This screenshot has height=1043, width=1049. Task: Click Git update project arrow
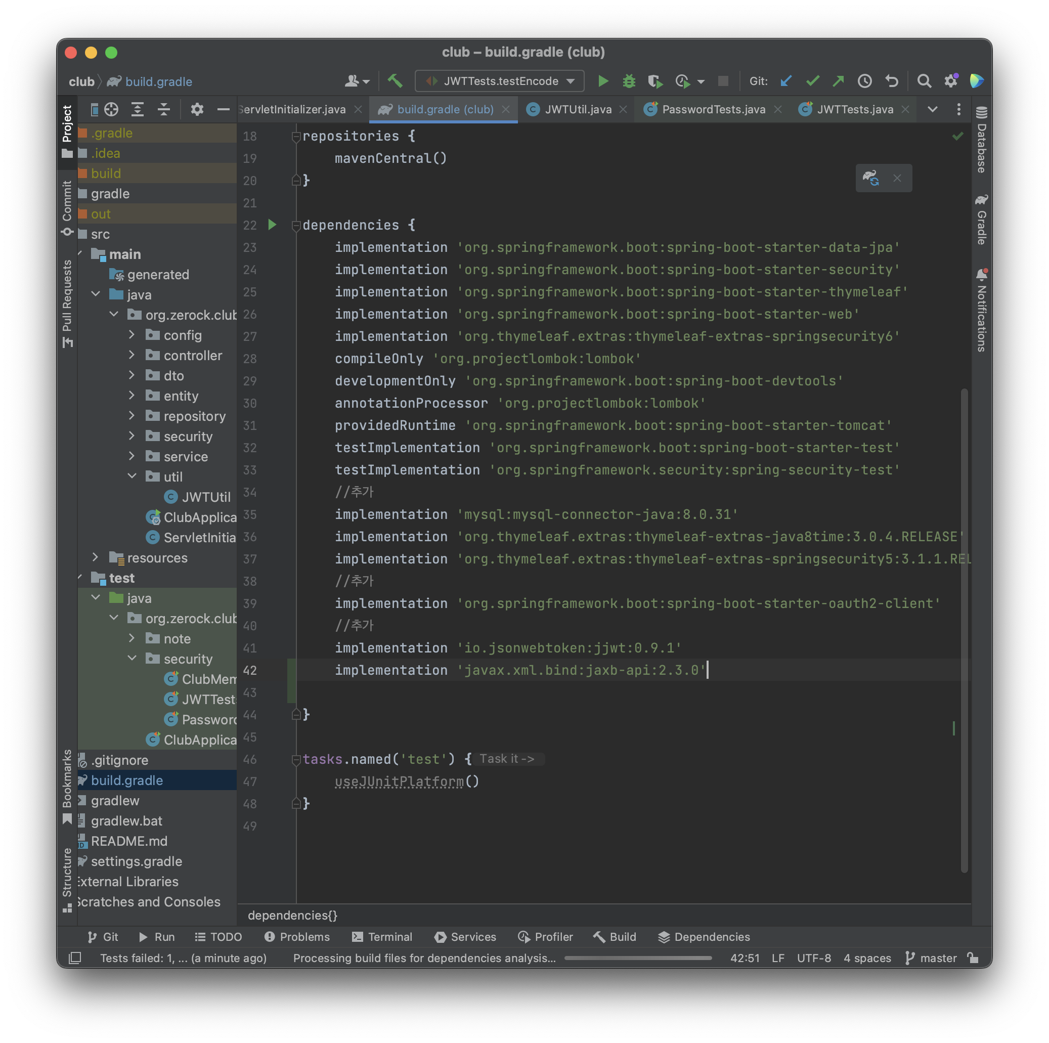point(785,81)
